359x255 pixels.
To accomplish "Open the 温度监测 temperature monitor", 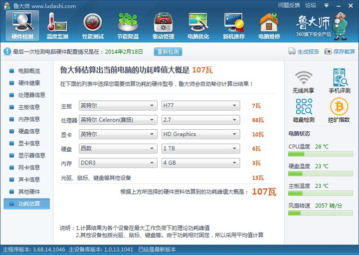I will 57,25.
